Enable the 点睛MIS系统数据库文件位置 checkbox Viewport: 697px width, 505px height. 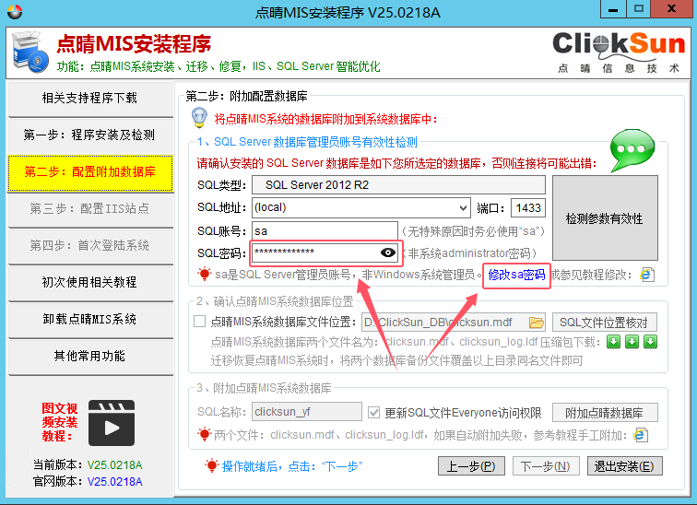click(x=200, y=323)
